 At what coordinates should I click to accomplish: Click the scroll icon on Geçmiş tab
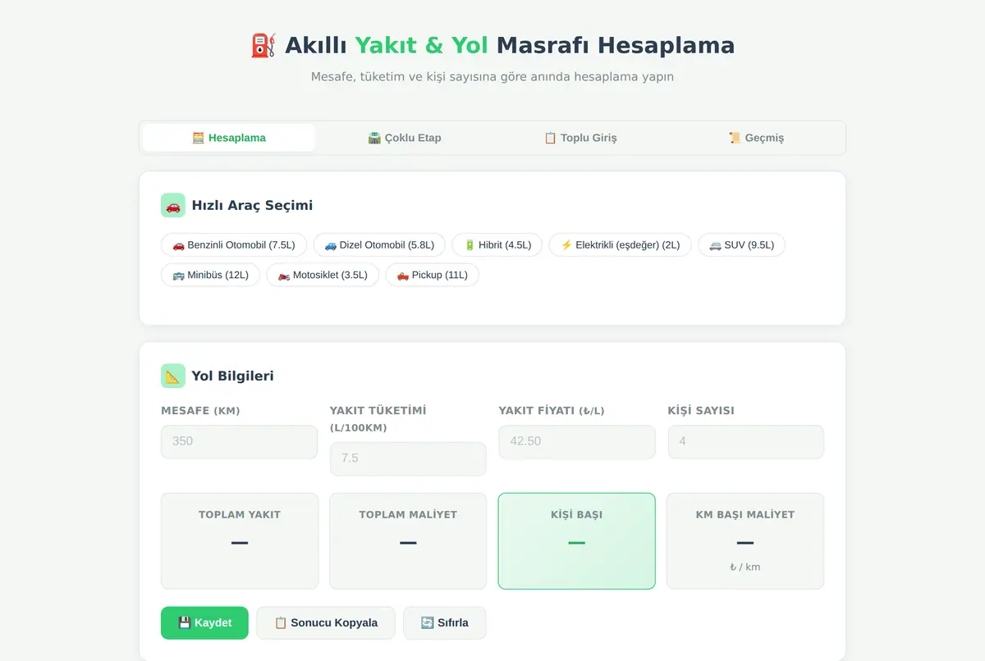tap(735, 138)
